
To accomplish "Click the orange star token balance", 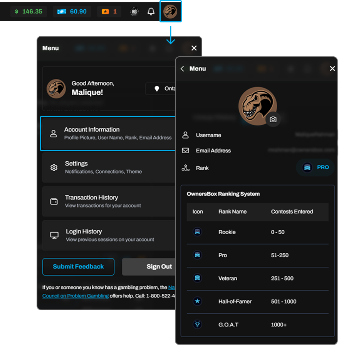I will [x=109, y=12].
